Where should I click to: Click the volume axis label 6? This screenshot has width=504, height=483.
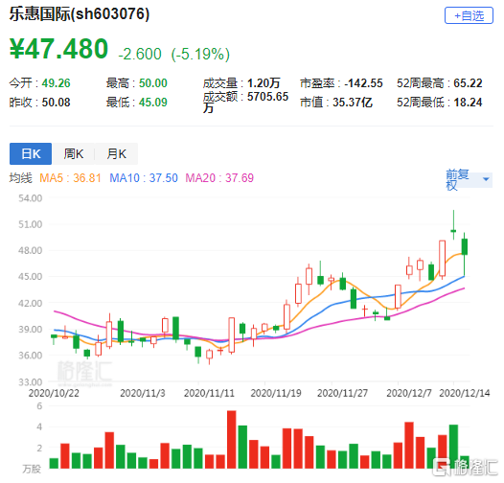pyautogui.click(x=39, y=405)
